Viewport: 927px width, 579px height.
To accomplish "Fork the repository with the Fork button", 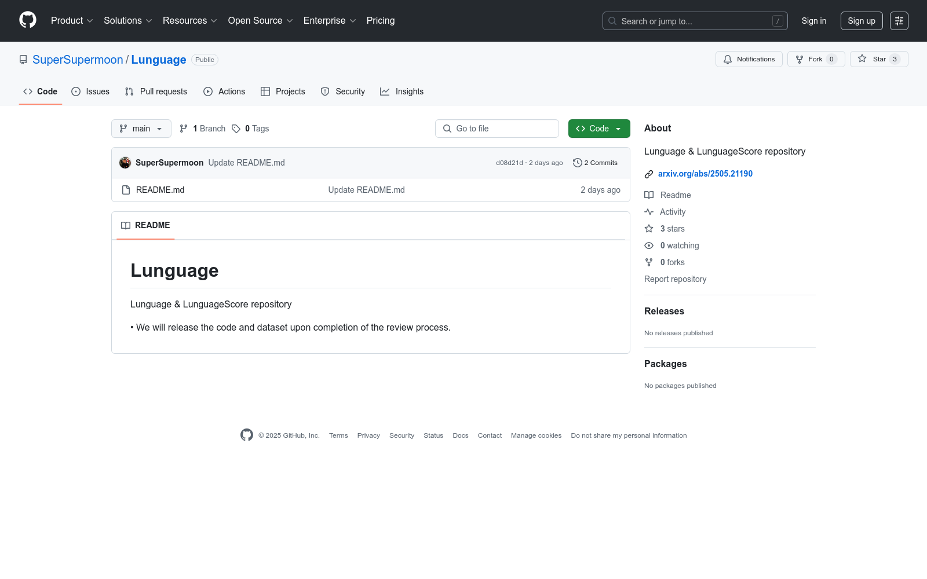I will (816, 59).
